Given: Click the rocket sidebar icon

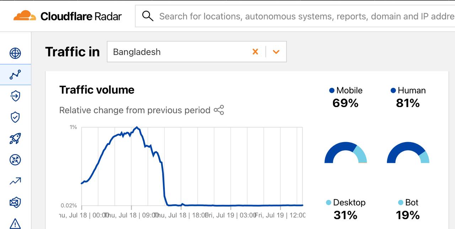Looking at the screenshot, I should (x=15, y=139).
